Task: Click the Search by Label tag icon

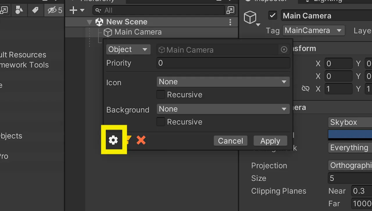Action: pyautogui.click(x=35, y=10)
